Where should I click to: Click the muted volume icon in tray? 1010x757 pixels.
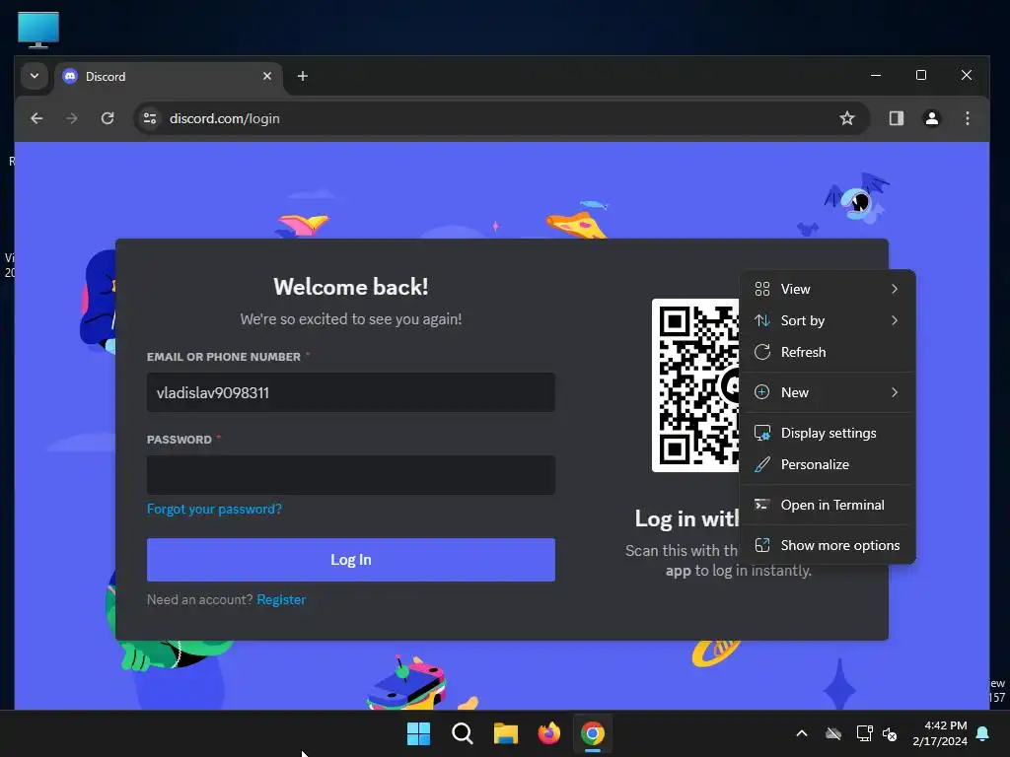(x=890, y=733)
